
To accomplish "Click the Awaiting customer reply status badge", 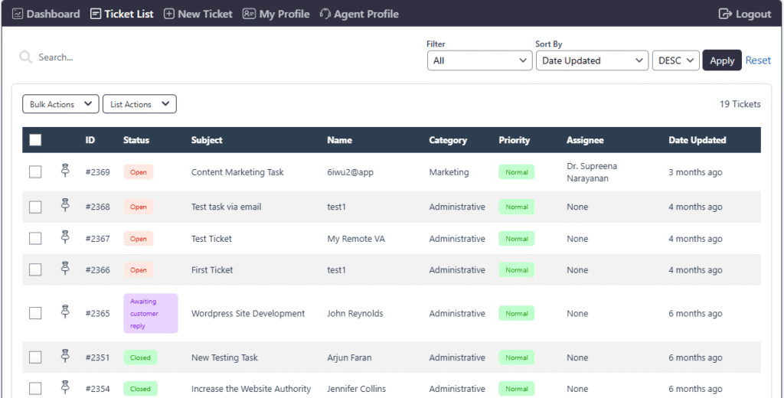I will click(150, 313).
